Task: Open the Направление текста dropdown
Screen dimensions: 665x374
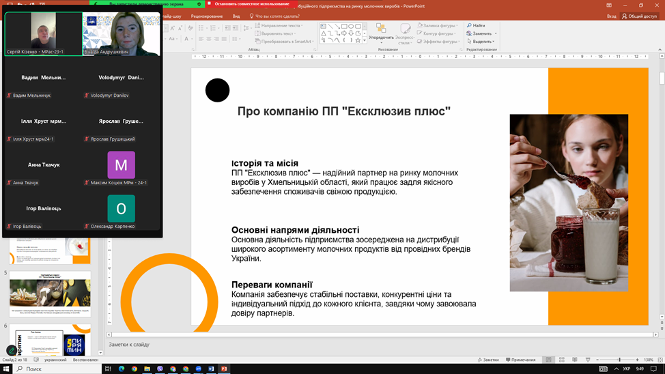Action: click(279, 25)
